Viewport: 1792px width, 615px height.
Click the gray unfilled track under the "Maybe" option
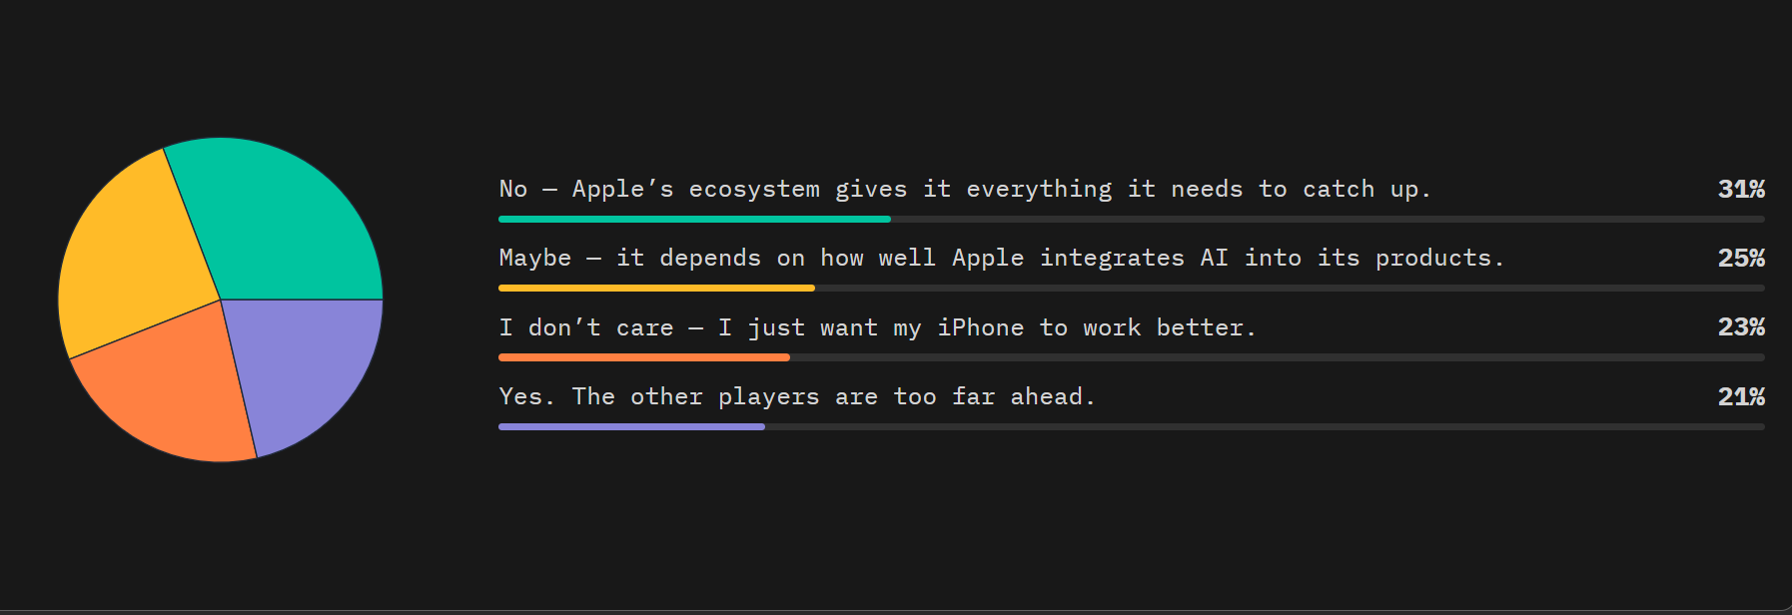point(1289,288)
